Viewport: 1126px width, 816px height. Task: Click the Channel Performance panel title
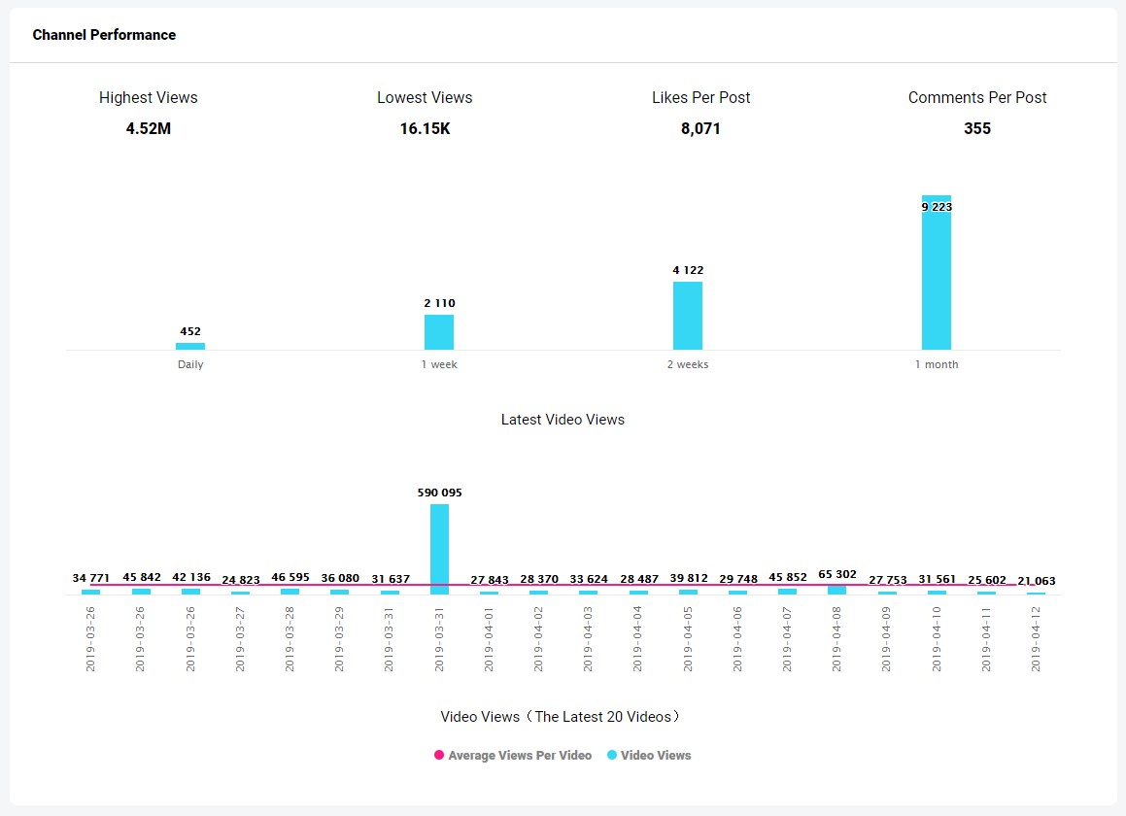tap(104, 35)
